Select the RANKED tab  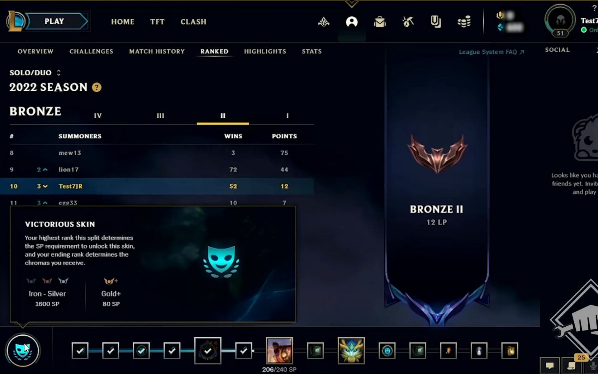pyautogui.click(x=215, y=51)
